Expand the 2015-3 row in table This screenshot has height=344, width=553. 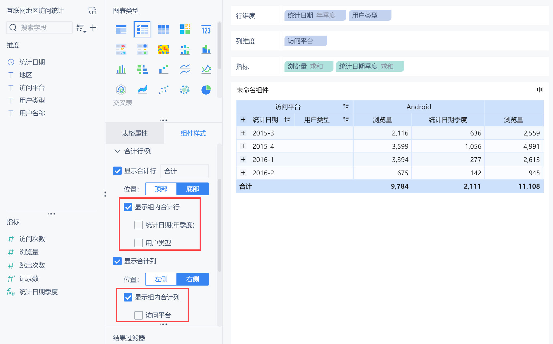click(243, 133)
